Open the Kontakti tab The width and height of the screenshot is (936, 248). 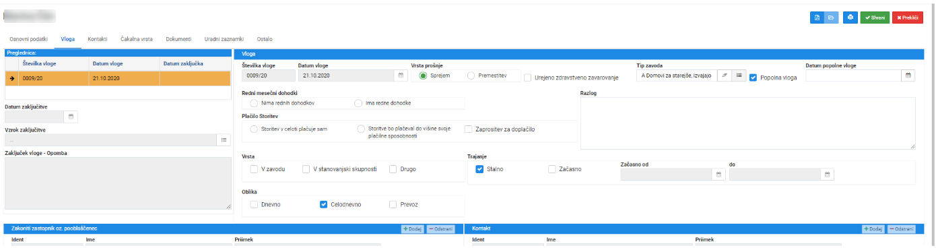98,39
